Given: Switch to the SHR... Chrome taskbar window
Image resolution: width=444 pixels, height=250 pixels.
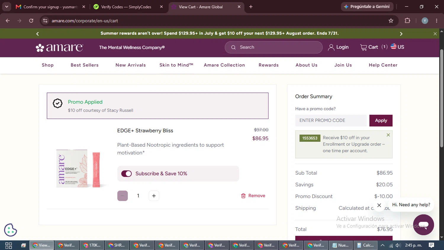Looking at the screenshot, I should (117, 245).
